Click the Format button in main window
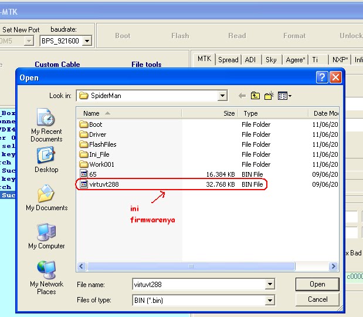 point(294,36)
